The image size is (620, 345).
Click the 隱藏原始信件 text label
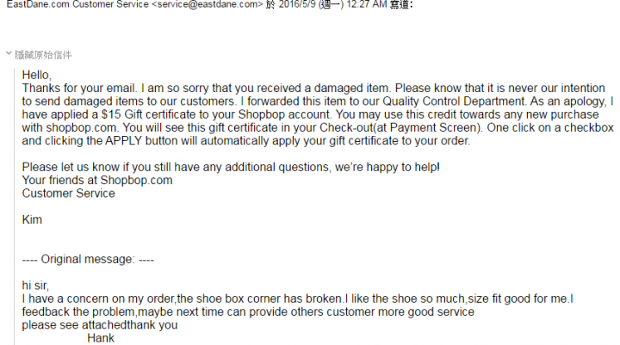click(44, 55)
